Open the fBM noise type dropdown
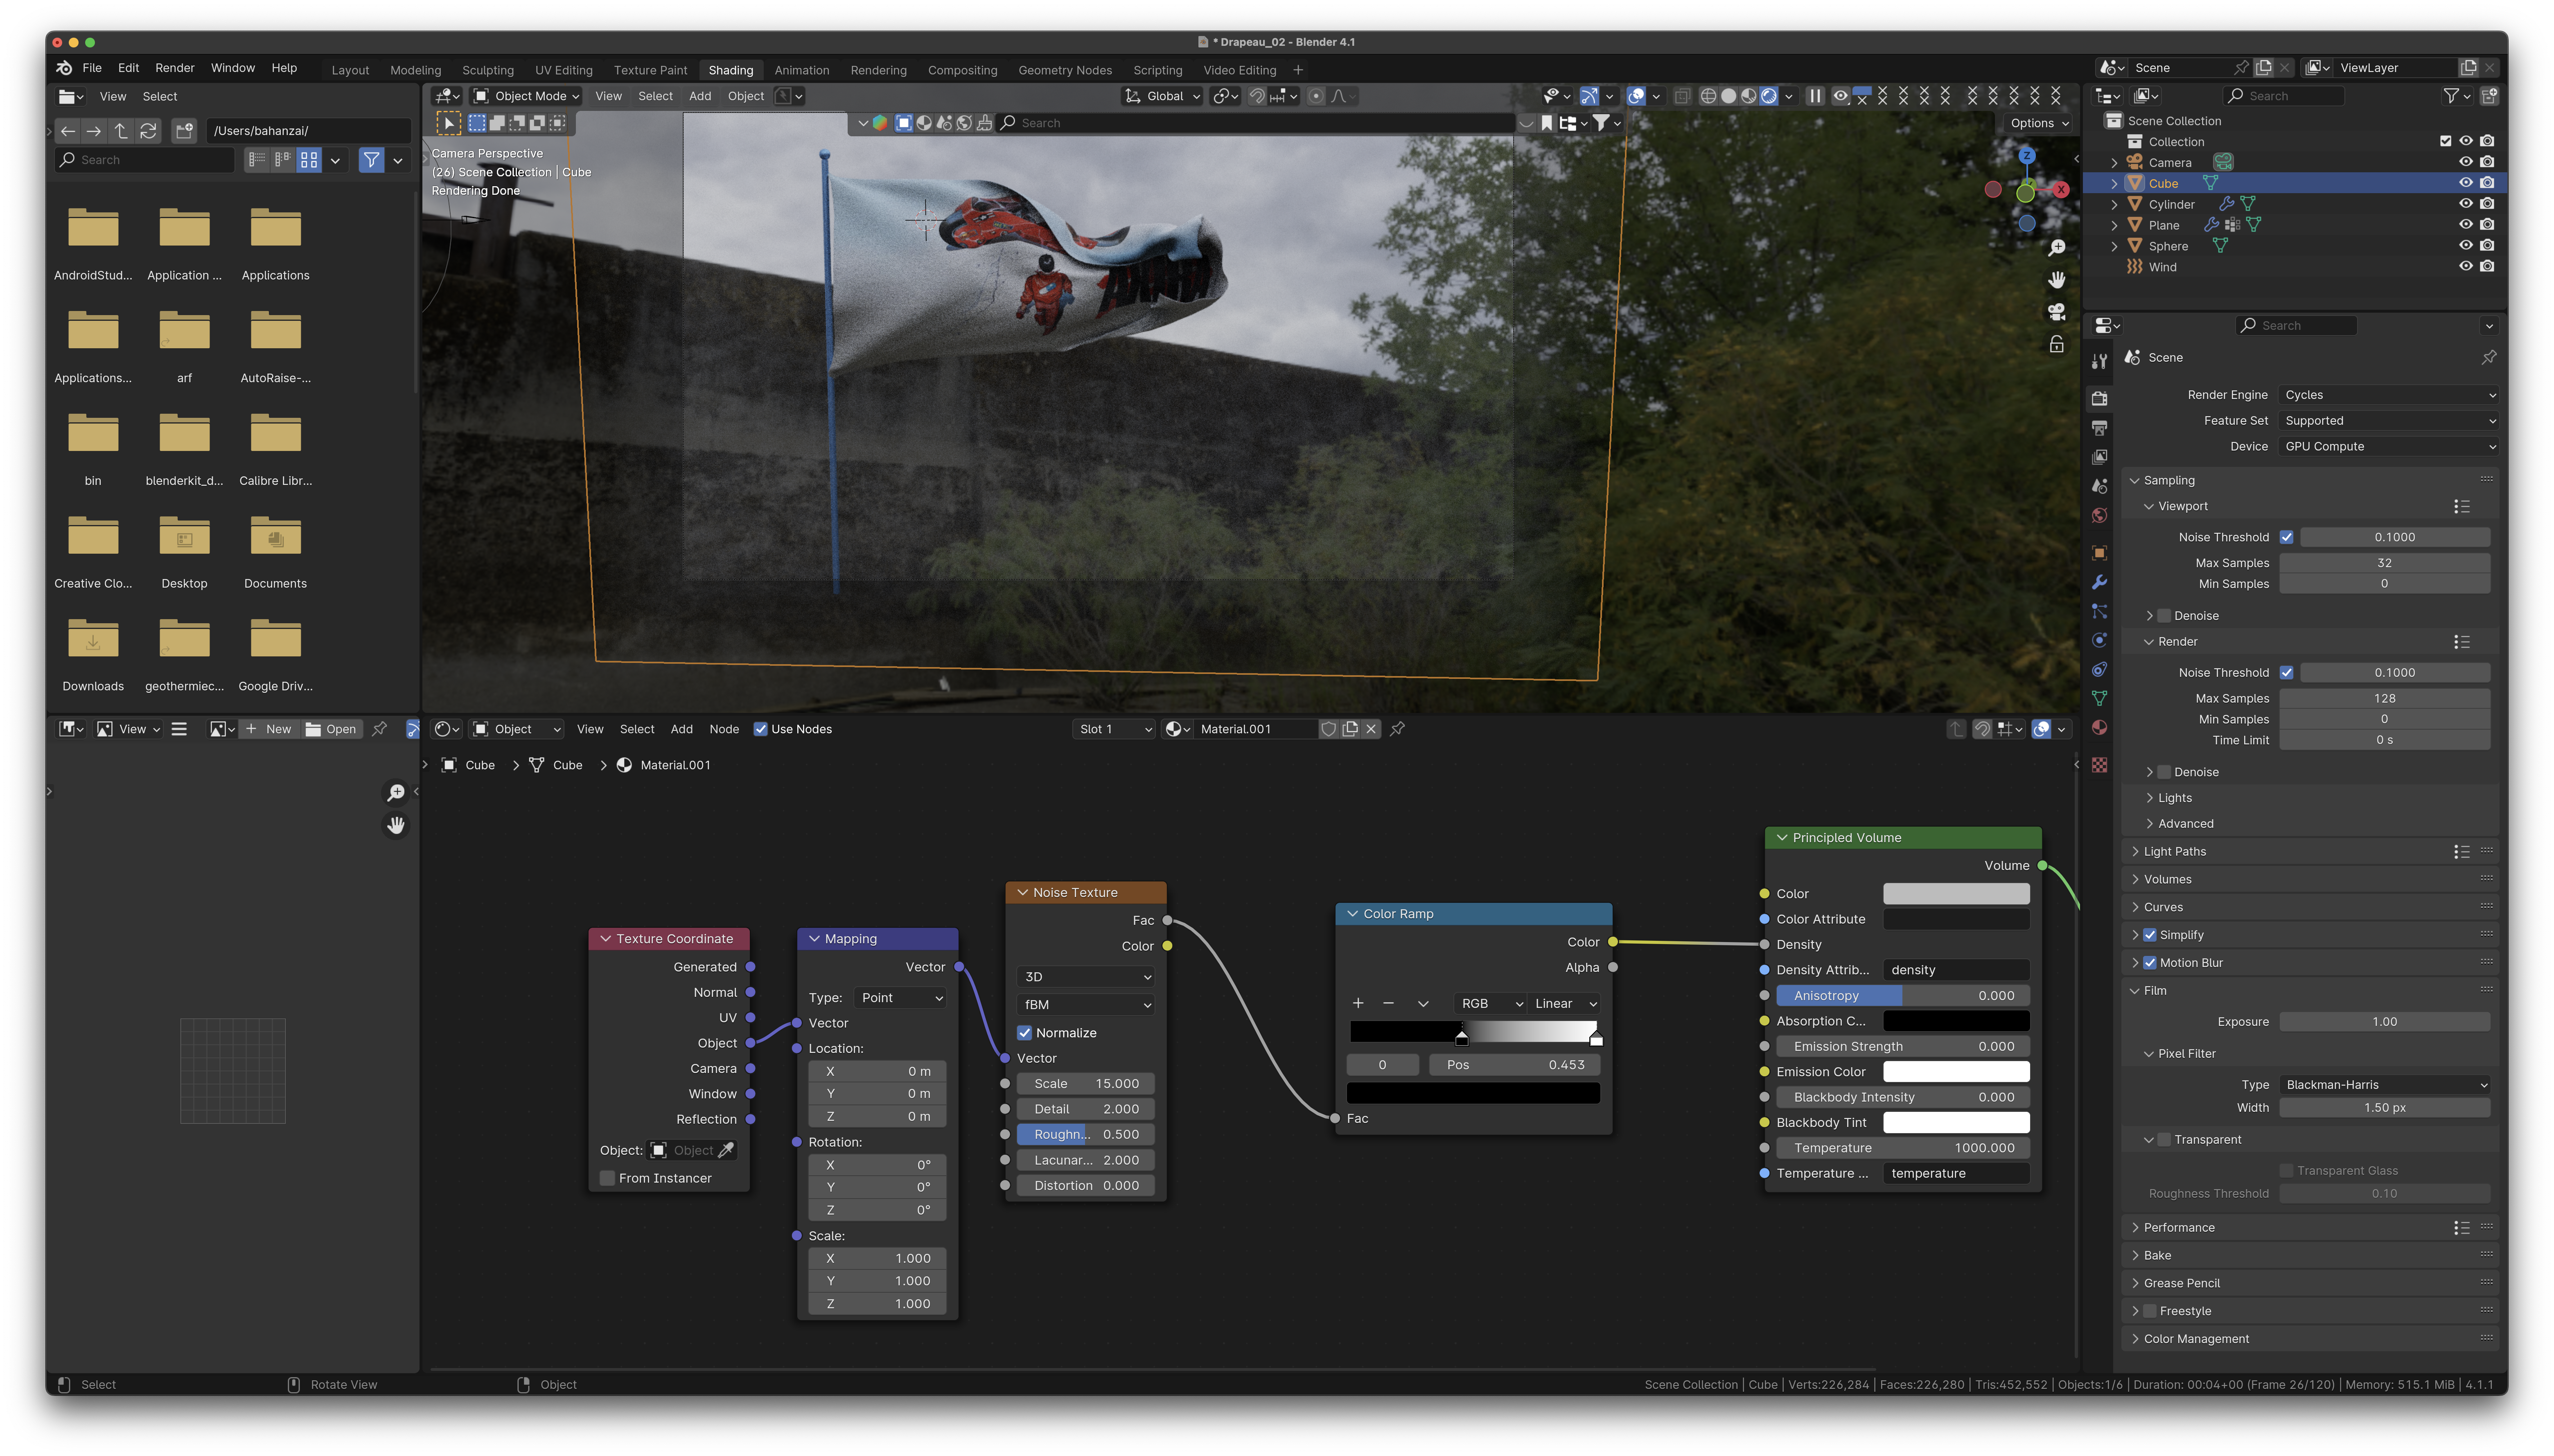Screen dimensions: 2554x1456 [x=1086, y=1005]
